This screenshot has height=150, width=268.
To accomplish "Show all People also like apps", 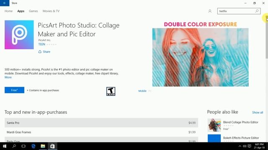I will 258,112.
